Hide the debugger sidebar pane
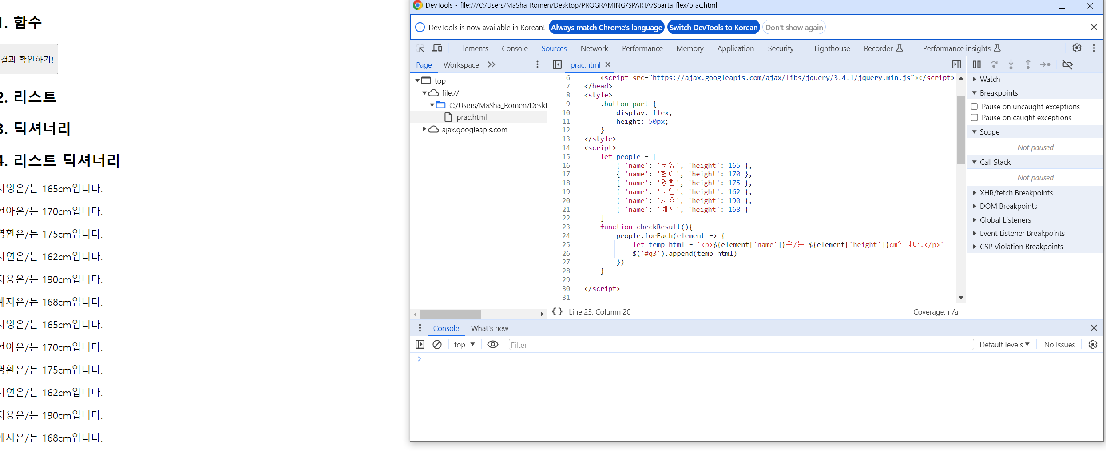Image resolution: width=1106 pixels, height=454 pixels. point(957,64)
